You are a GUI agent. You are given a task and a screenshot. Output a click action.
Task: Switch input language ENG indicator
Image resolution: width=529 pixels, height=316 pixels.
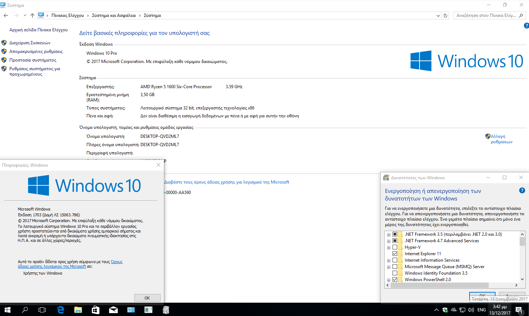click(x=481, y=310)
